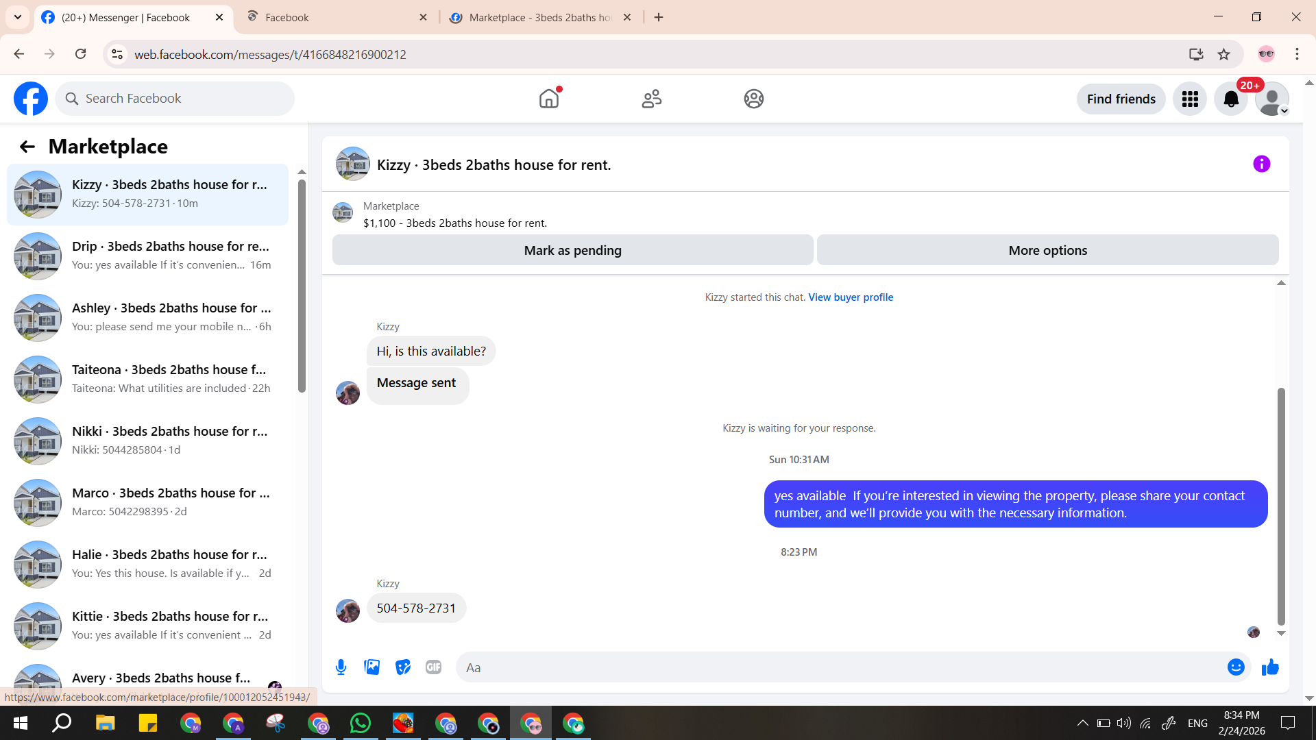Click the chat messages scrollbar
The height and width of the screenshot is (740, 1316).
(1280, 507)
